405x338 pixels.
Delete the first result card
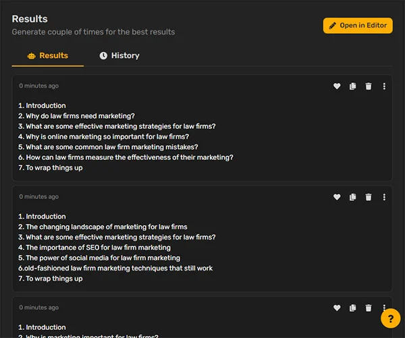[369, 86]
